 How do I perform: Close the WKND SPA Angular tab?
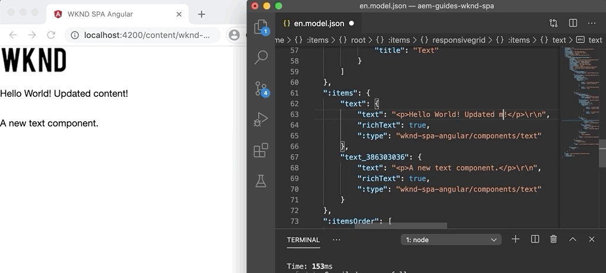point(179,14)
